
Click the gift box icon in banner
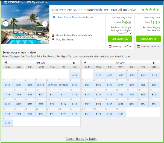[x=5, y=2]
